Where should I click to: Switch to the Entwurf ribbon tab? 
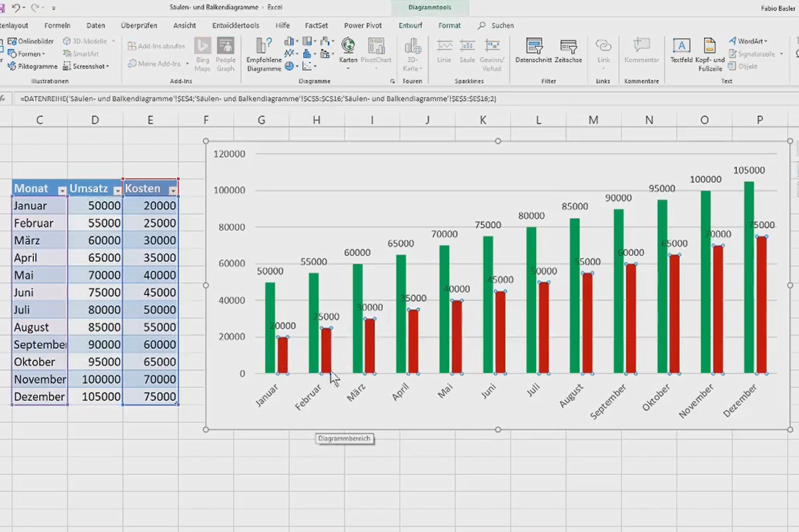click(x=410, y=25)
